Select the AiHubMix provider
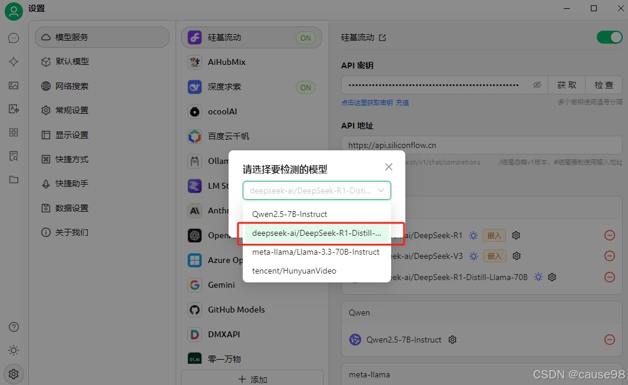This screenshot has width=628, height=385. click(x=252, y=62)
